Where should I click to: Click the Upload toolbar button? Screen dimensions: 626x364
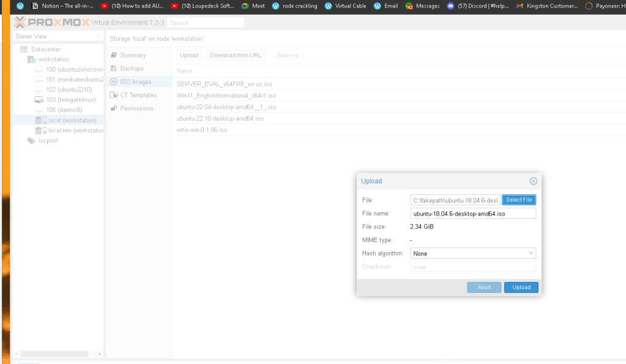189,55
